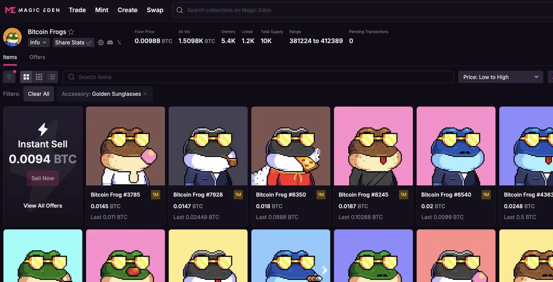Click the Last 0.0888 BTC text
This screenshot has height=282, width=553.
pos(277,217)
